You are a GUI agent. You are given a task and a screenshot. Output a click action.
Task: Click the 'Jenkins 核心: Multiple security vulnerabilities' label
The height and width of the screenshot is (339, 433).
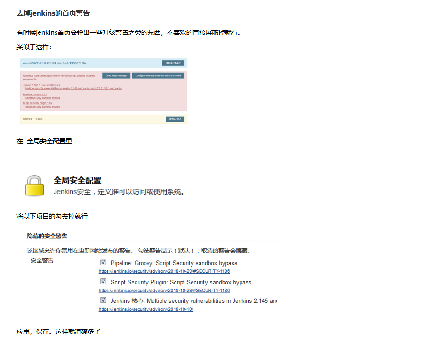193,301
